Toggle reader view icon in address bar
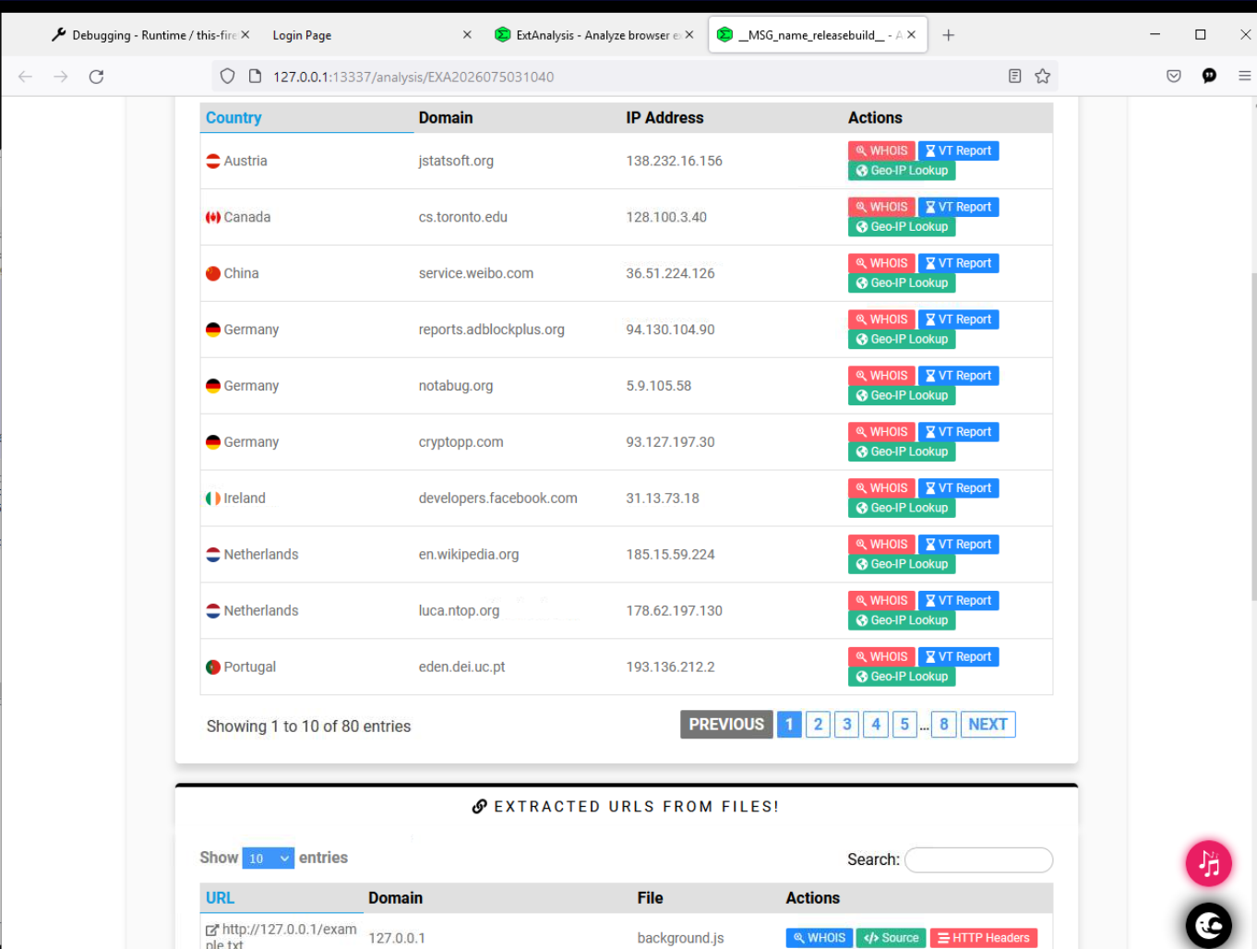1257x949 pixels. pos(1014,77)
